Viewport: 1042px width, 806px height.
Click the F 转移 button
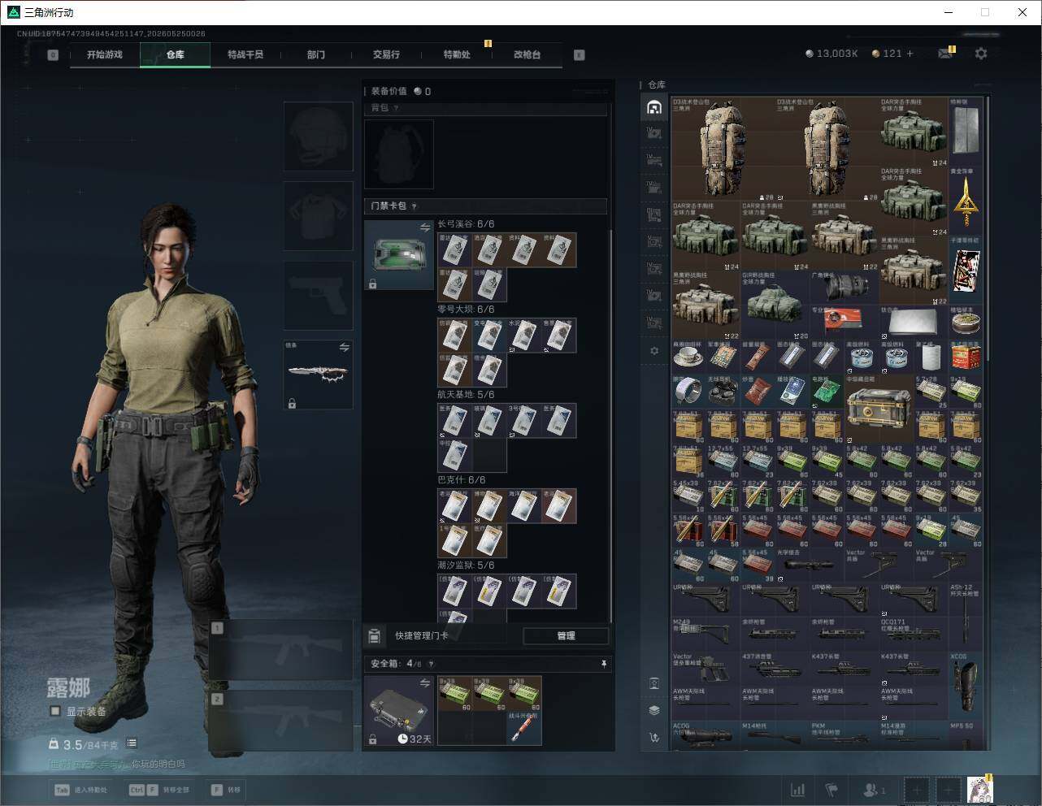point(226,790)
